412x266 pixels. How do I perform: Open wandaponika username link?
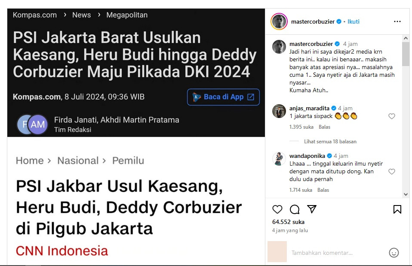point(307,156)
